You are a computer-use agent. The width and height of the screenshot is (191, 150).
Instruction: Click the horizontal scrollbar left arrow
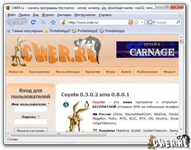pyautogui.click(x=8, y=134)
